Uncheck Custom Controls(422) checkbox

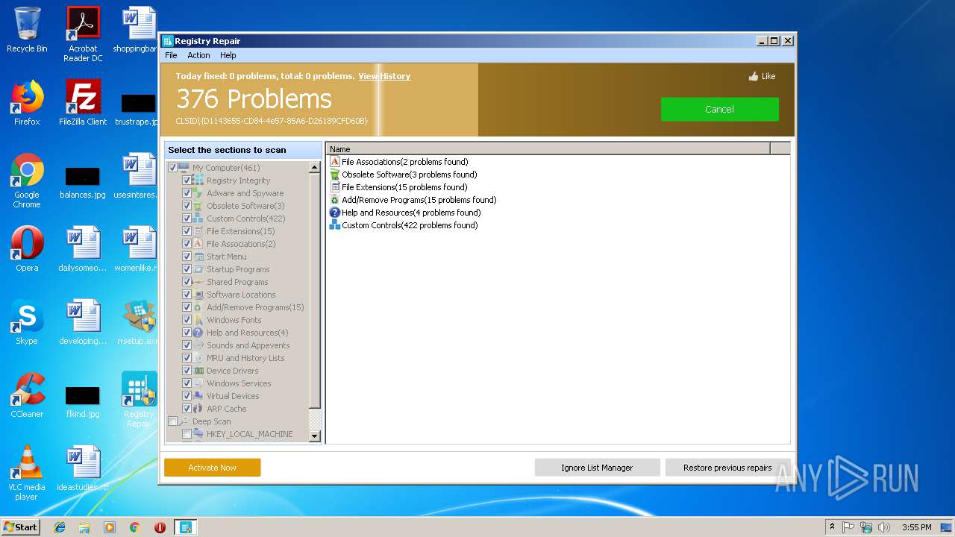tap(187, 219)
